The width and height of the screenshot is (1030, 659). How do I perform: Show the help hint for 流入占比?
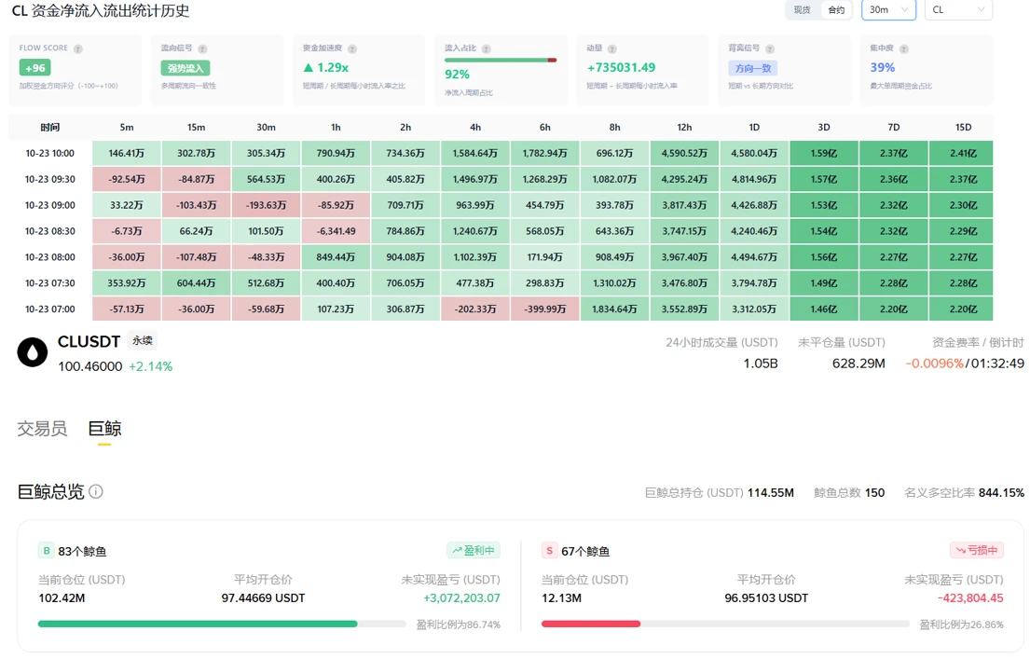pos(486,48)
